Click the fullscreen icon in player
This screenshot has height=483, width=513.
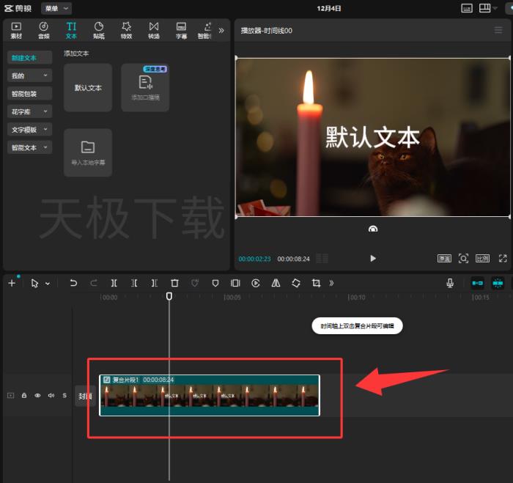(503, 258)
